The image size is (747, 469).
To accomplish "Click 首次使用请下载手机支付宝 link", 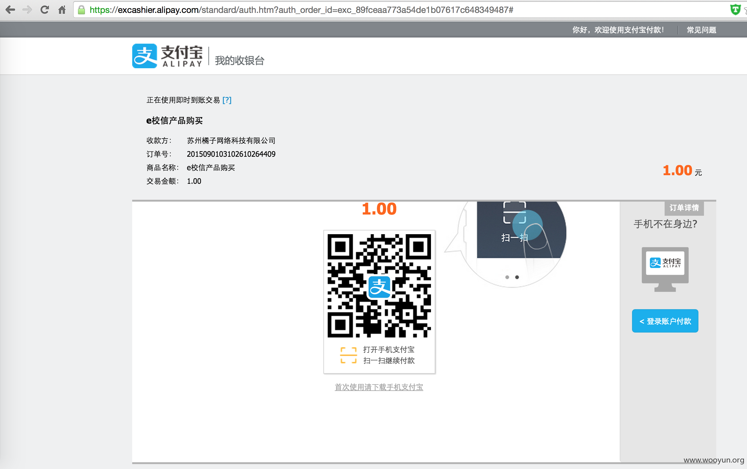I will click(379, 387).
